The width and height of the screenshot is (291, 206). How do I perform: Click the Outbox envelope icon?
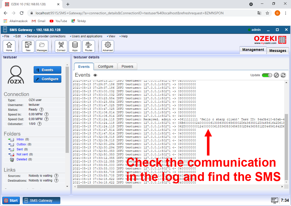click(11, 144)
